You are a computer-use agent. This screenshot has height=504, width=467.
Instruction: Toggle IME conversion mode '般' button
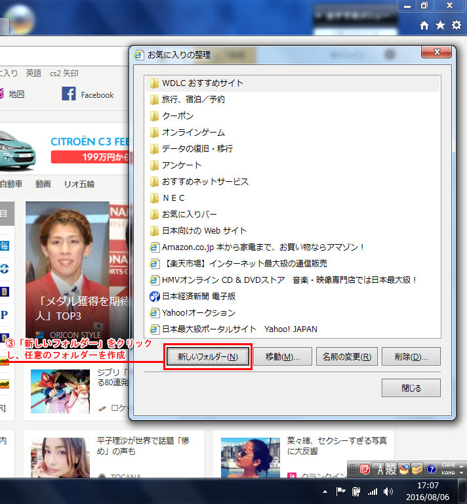(x=392, y=469)
